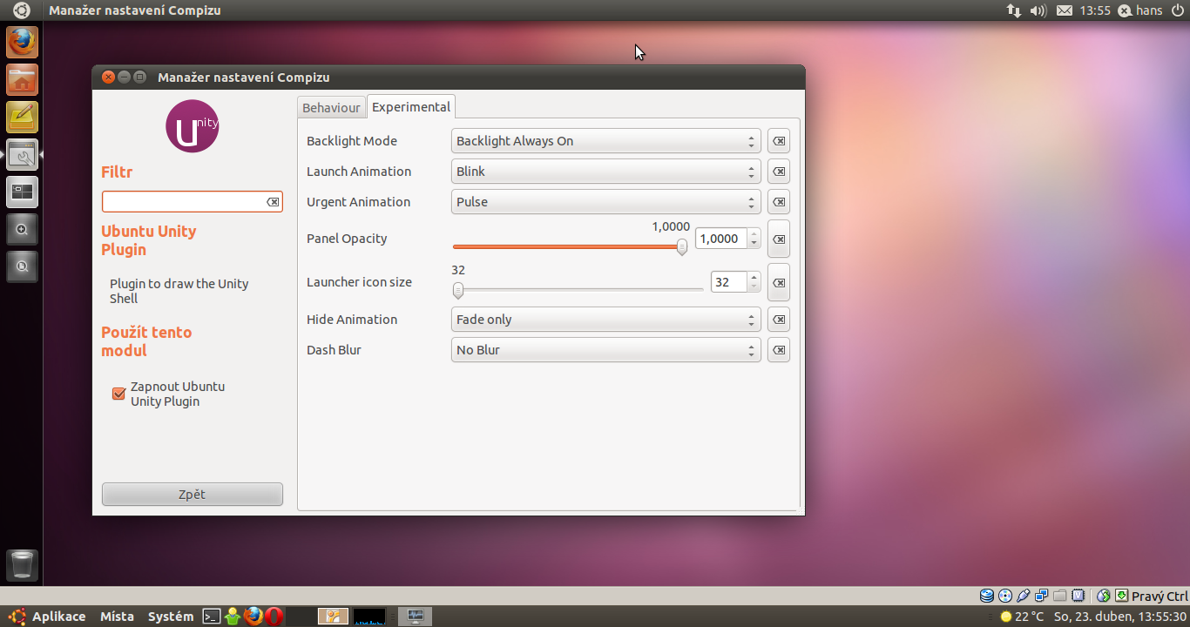Screen dimensions: 1190x627
Task: Click VirtualBox USB status icon
Action: pyautogui.click(x=1024, y=596)
